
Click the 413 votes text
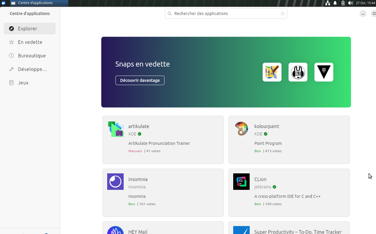coord(274,151)
